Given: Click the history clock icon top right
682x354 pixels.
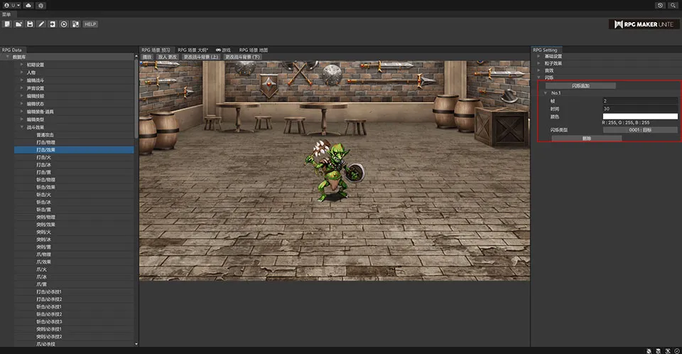Looking at the screenshot, I should pos(661,5).
